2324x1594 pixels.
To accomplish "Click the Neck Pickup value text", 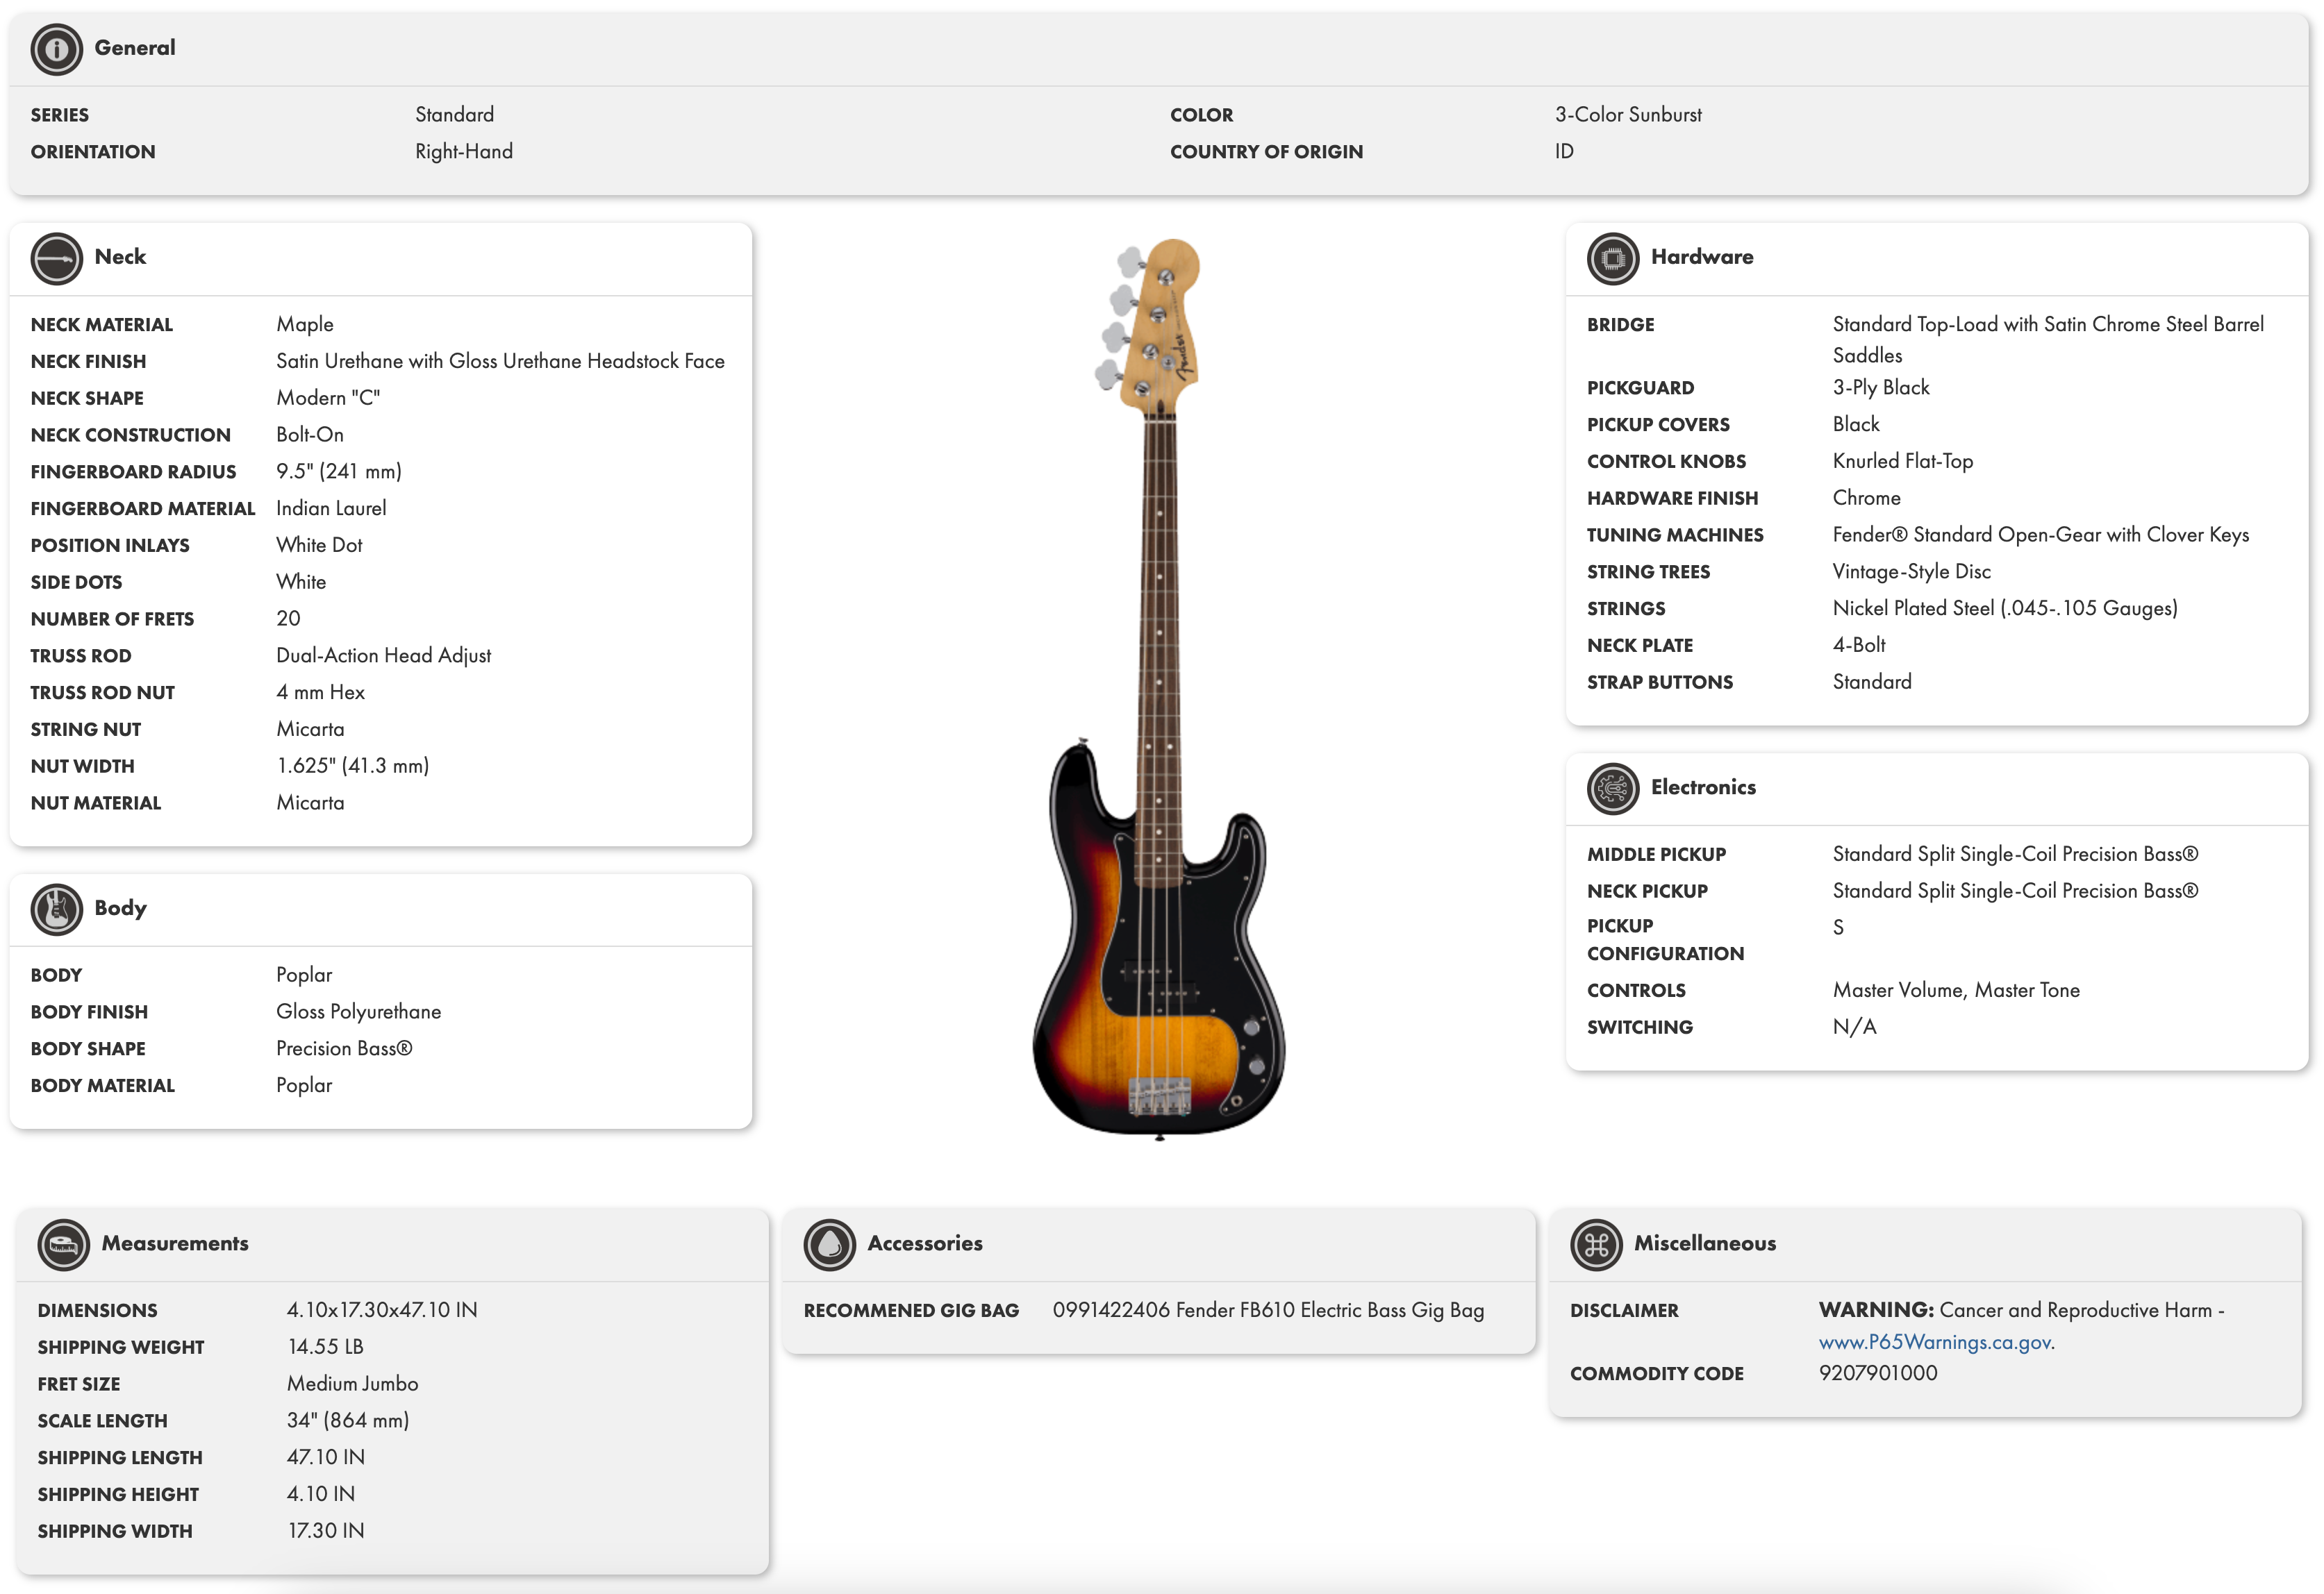I will pyautogui.click(x=2015, y=891).
